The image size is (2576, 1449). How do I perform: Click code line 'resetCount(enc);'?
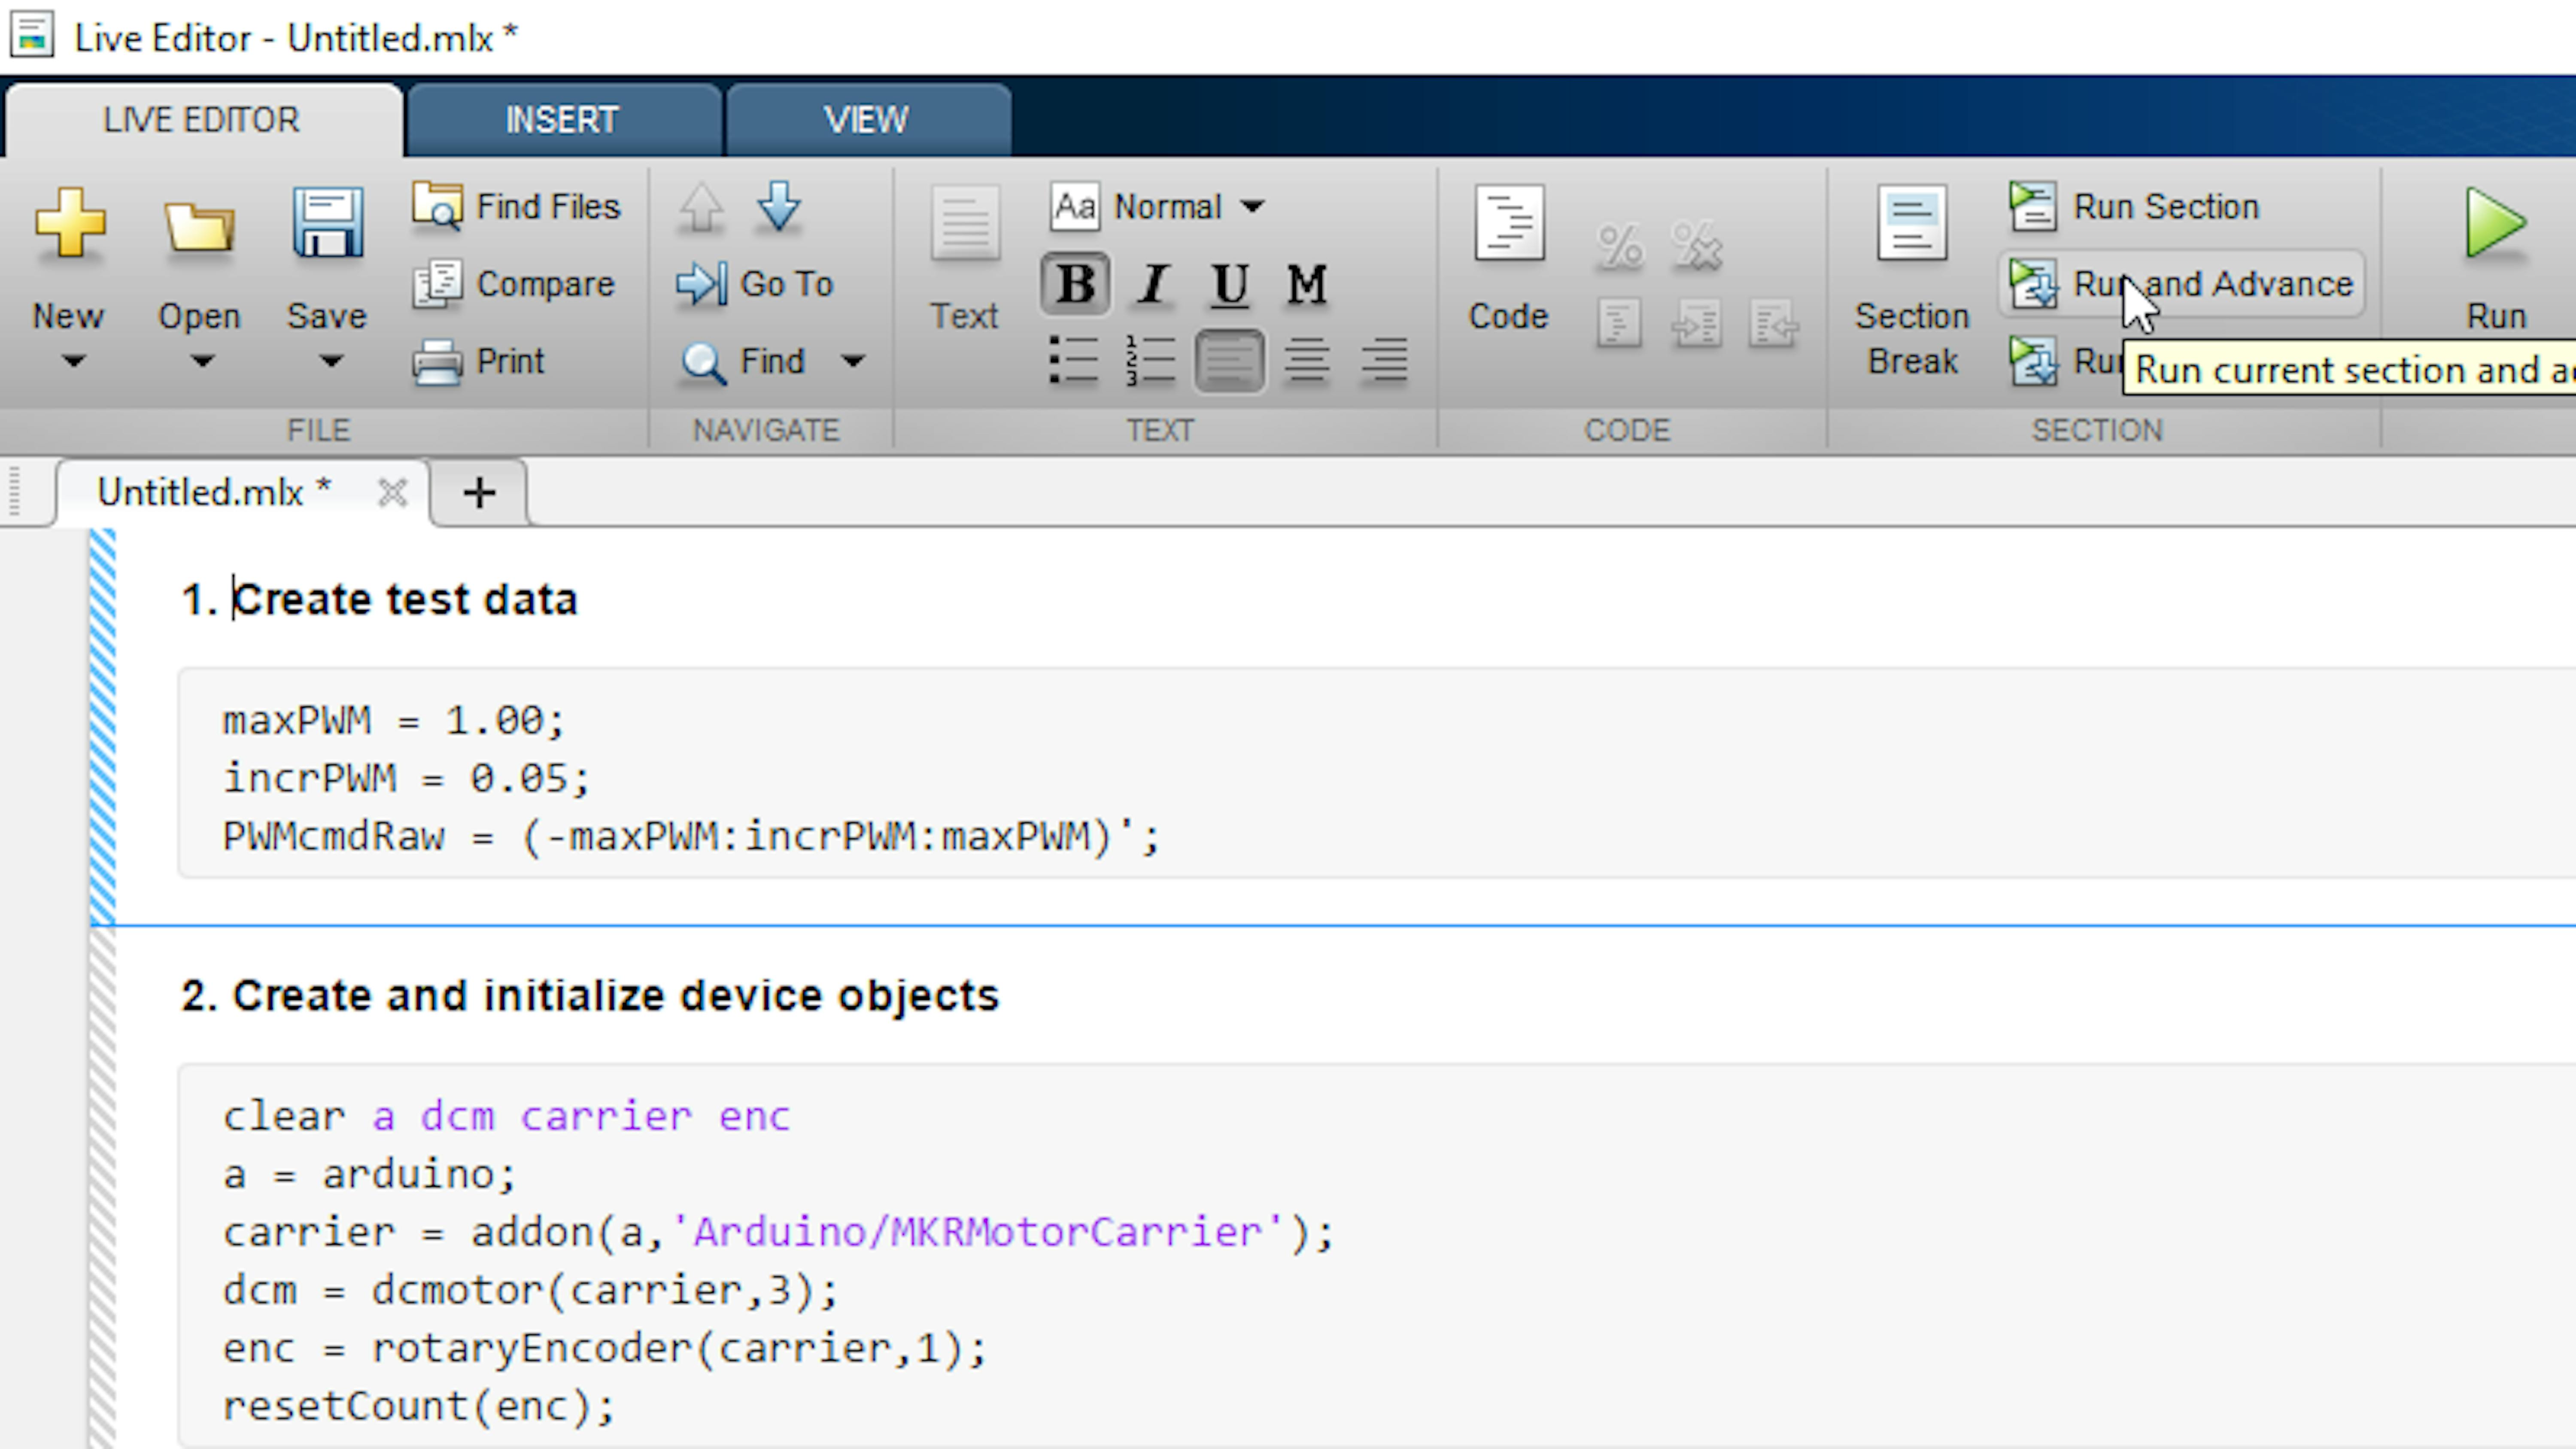coord(418,1407)
